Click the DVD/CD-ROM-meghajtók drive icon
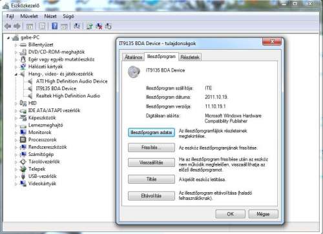Screen dimensions: 323x234 [x=23, y=52]
